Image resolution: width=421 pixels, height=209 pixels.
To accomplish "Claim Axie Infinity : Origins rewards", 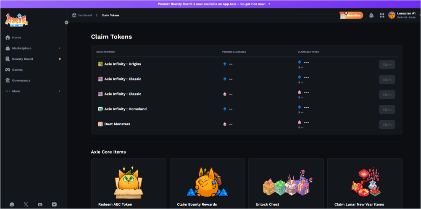I will [387, 64].
